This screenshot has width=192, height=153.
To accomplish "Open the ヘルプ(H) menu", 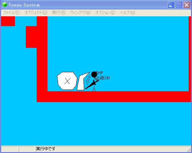I will [x=128, y=13].
